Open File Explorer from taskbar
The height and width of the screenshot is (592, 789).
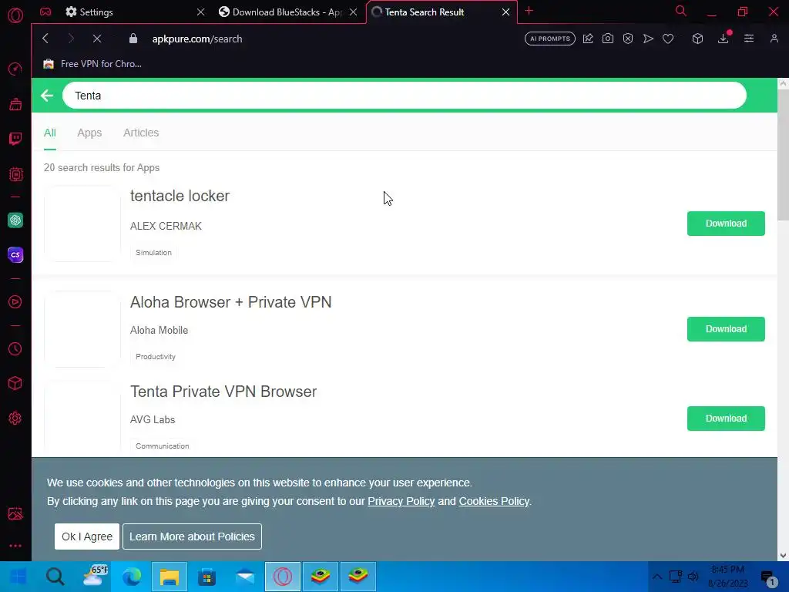point(169,577)
